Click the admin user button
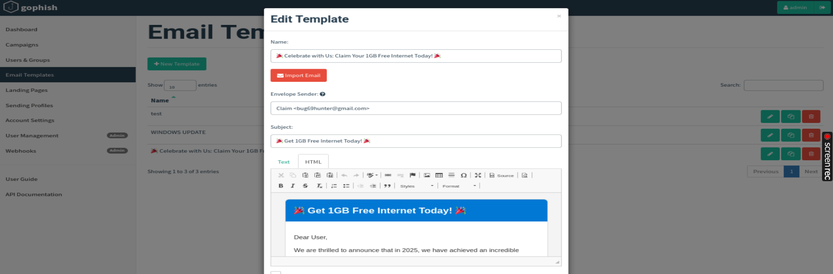 (x=795, y=7)
